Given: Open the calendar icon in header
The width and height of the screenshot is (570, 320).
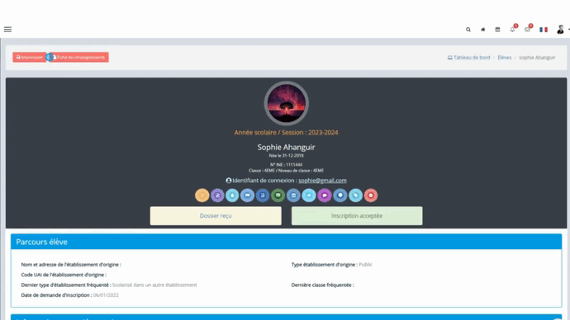Looking at the screenshot, I should (x=497, y=30).
